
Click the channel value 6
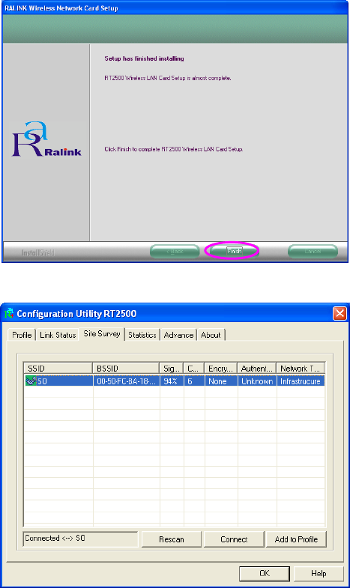pos(190,381)
